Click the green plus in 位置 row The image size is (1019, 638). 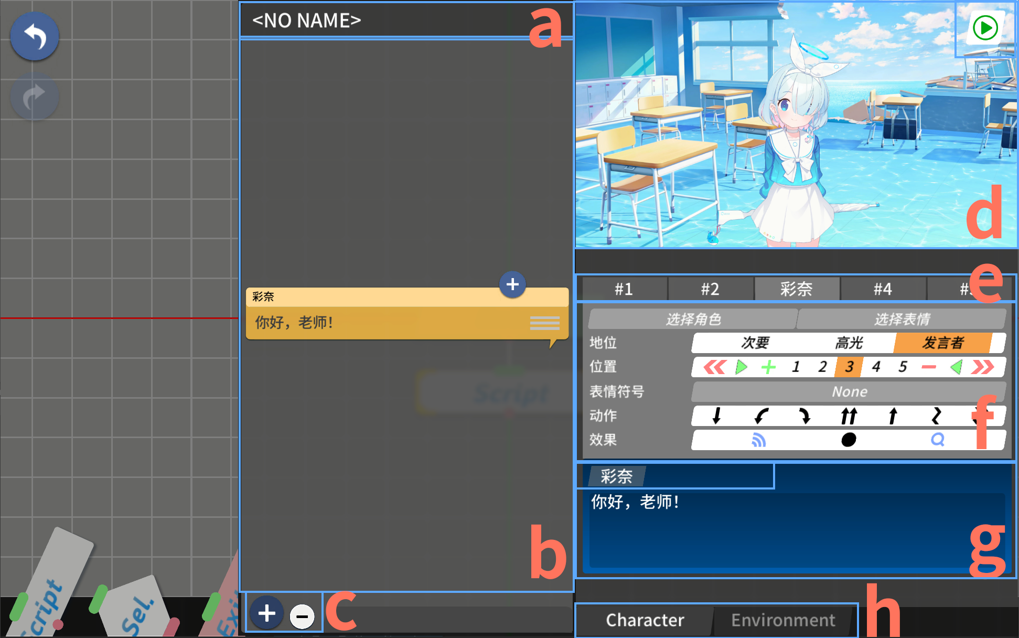pyautogui.click(x=768, y=367)
